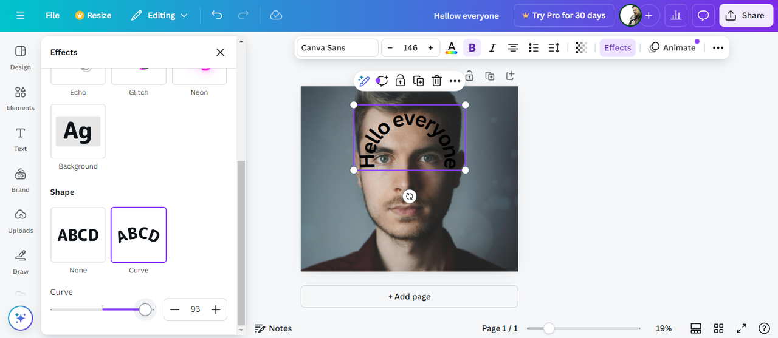This screenshot has width=778, height=338.
Task: Toggle bulleted list formatting
Action: [534, 48]
